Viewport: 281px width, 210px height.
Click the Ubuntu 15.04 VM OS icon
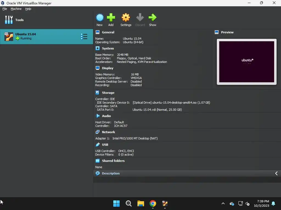(9, 37)
